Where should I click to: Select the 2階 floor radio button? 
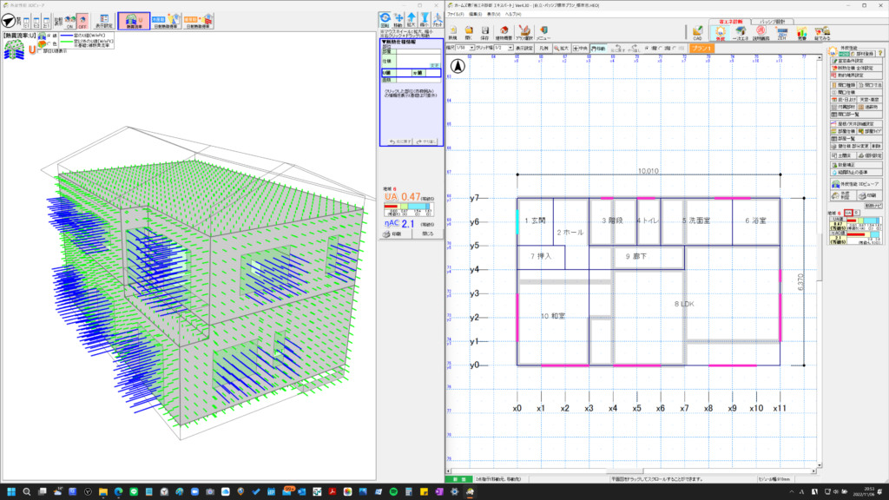[659, 48]
